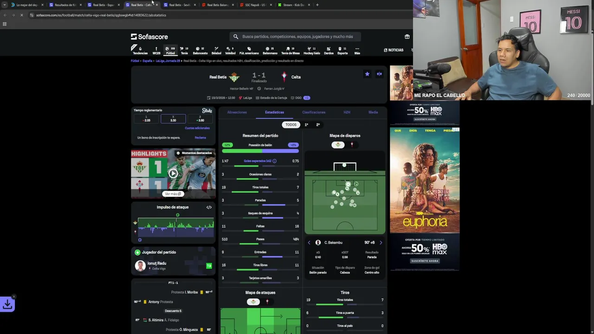Select Celta in attack map toggle
Viewport: 594px width, 334px height.
267,302
